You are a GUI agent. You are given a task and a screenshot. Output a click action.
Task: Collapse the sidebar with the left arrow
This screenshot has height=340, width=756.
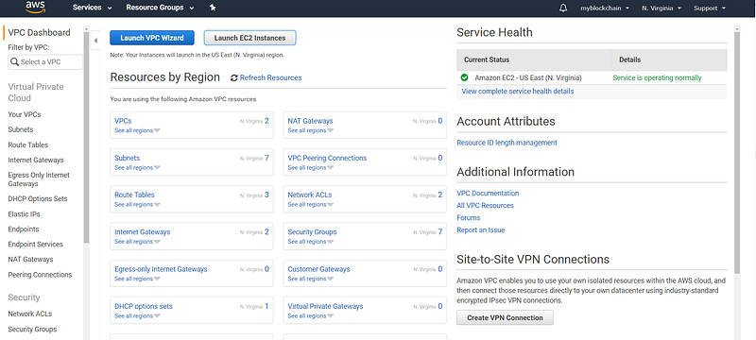(95, 41)
